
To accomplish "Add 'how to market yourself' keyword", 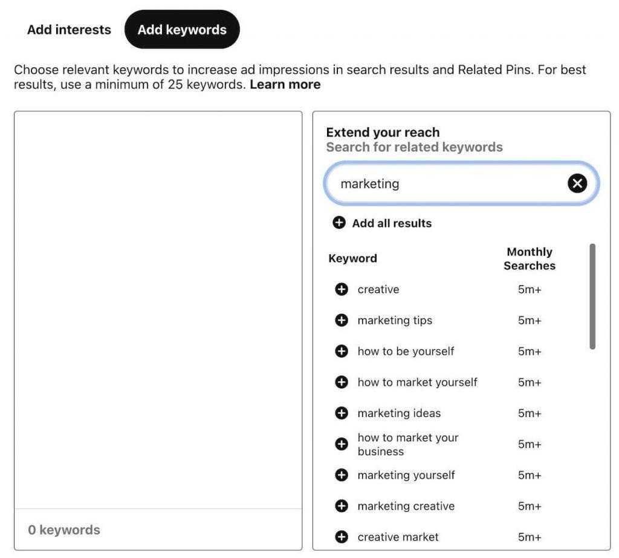I will [x=342, y=382].
